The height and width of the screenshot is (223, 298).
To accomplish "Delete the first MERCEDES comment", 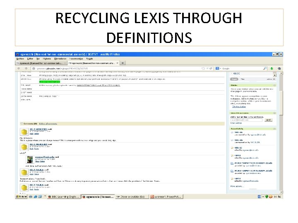I will (x=36, y=134).
